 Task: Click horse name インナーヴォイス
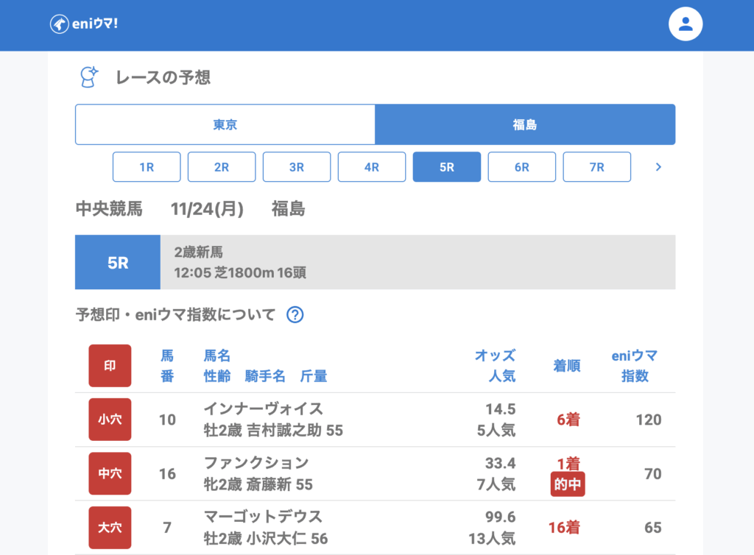[263, 409]
